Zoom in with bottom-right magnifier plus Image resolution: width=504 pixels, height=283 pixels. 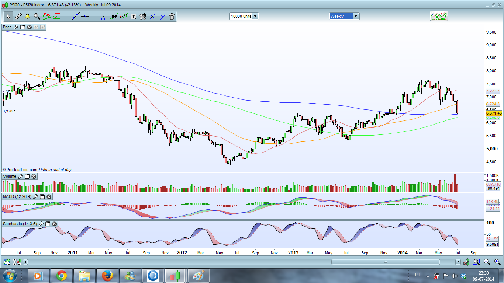point(497,262)
